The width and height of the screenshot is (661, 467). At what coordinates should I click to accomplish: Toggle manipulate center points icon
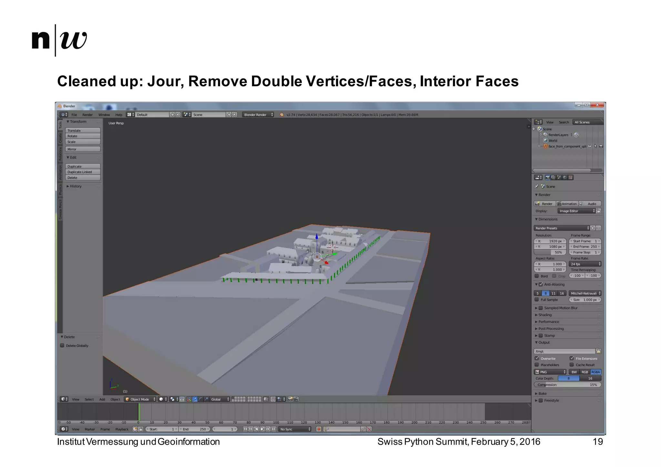pos(182,399)
